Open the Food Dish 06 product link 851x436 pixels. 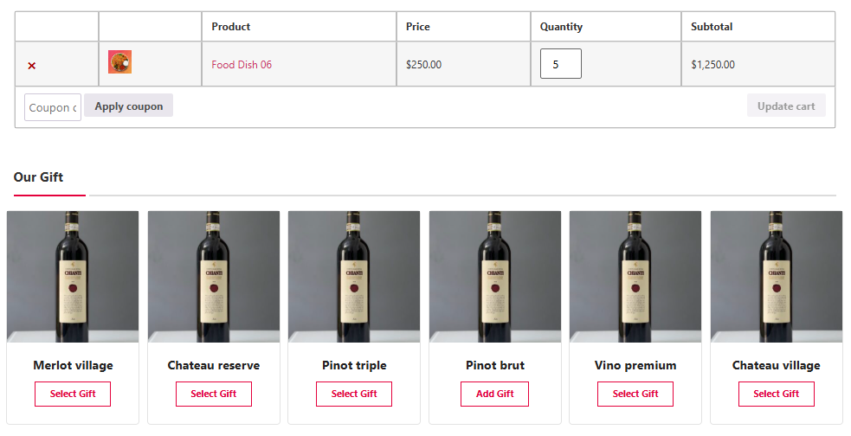tap(242, 65)
